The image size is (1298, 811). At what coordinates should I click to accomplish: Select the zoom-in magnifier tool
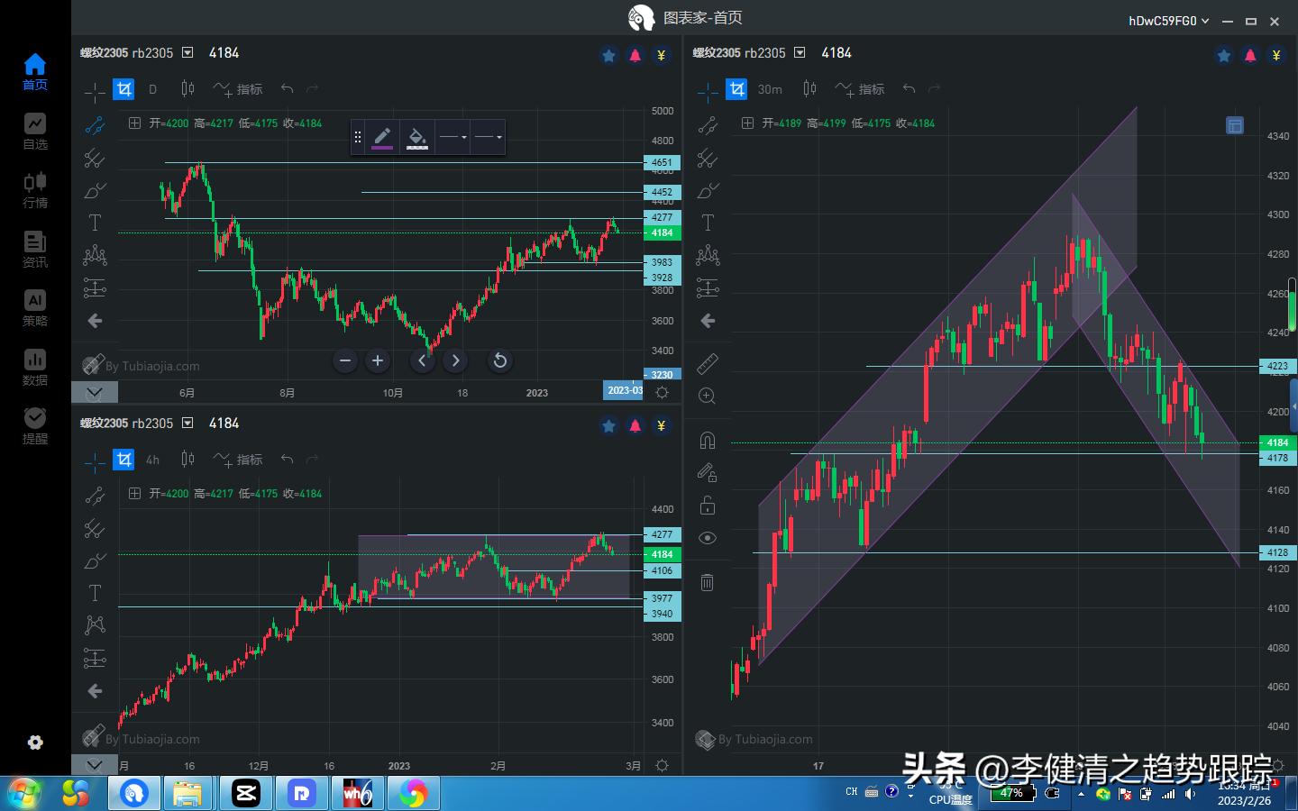point(708,396)
